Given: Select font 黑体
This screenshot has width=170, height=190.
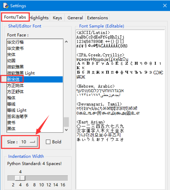Looking at the screenshot, I should pos(35,129).
